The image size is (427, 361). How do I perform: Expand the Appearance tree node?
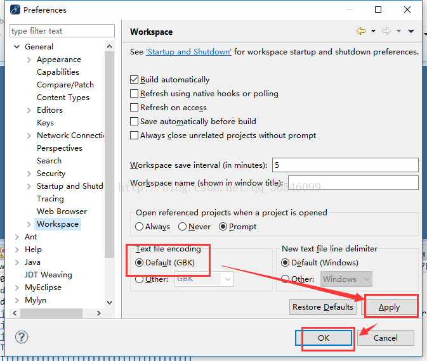(29, 60)
